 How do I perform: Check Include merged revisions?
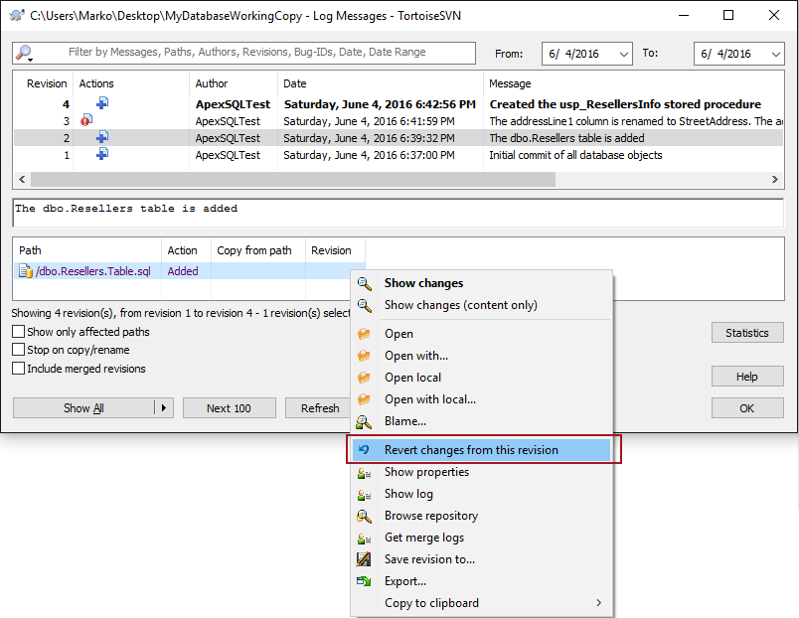18,369
